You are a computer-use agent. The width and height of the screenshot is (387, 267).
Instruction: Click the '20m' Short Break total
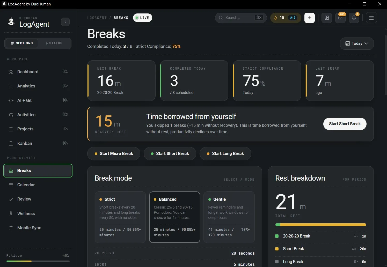tap(363, 249)
